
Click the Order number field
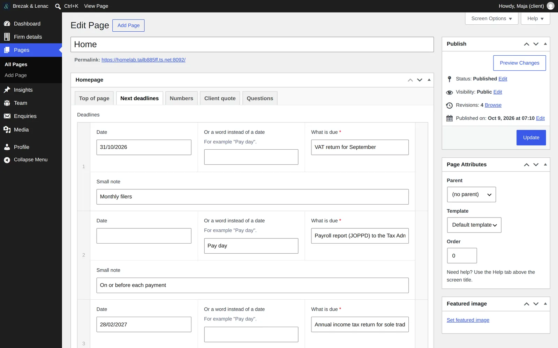(x=462, y=256)
